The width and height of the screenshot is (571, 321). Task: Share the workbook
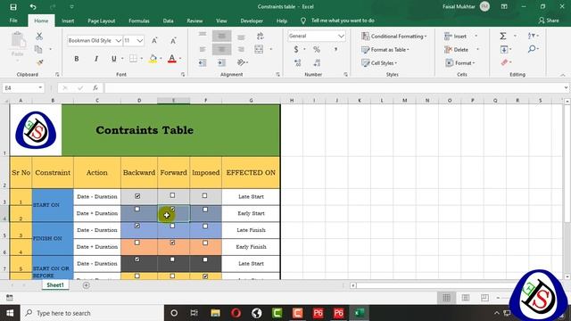[x=549, y=21]
